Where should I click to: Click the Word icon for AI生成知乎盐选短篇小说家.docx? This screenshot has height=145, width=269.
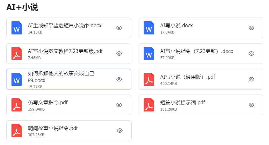[x=17, y=28]
